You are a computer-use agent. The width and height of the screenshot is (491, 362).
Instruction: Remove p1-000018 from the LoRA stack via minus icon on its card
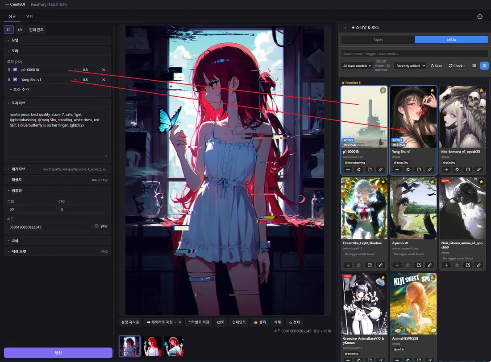(348, 169)
